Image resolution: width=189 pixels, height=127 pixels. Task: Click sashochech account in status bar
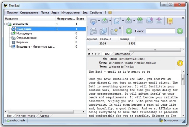15,120
